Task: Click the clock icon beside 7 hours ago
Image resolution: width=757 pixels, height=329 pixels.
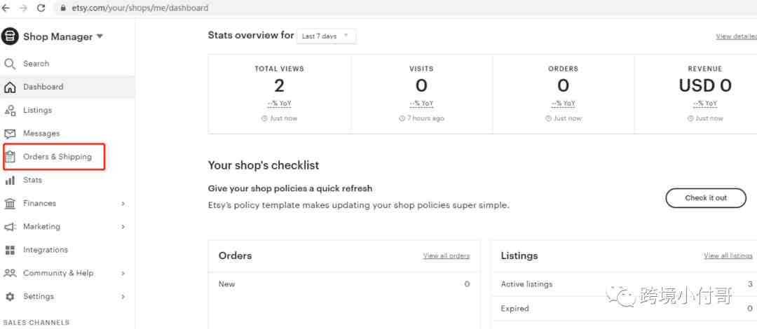Action: (402, 118)
